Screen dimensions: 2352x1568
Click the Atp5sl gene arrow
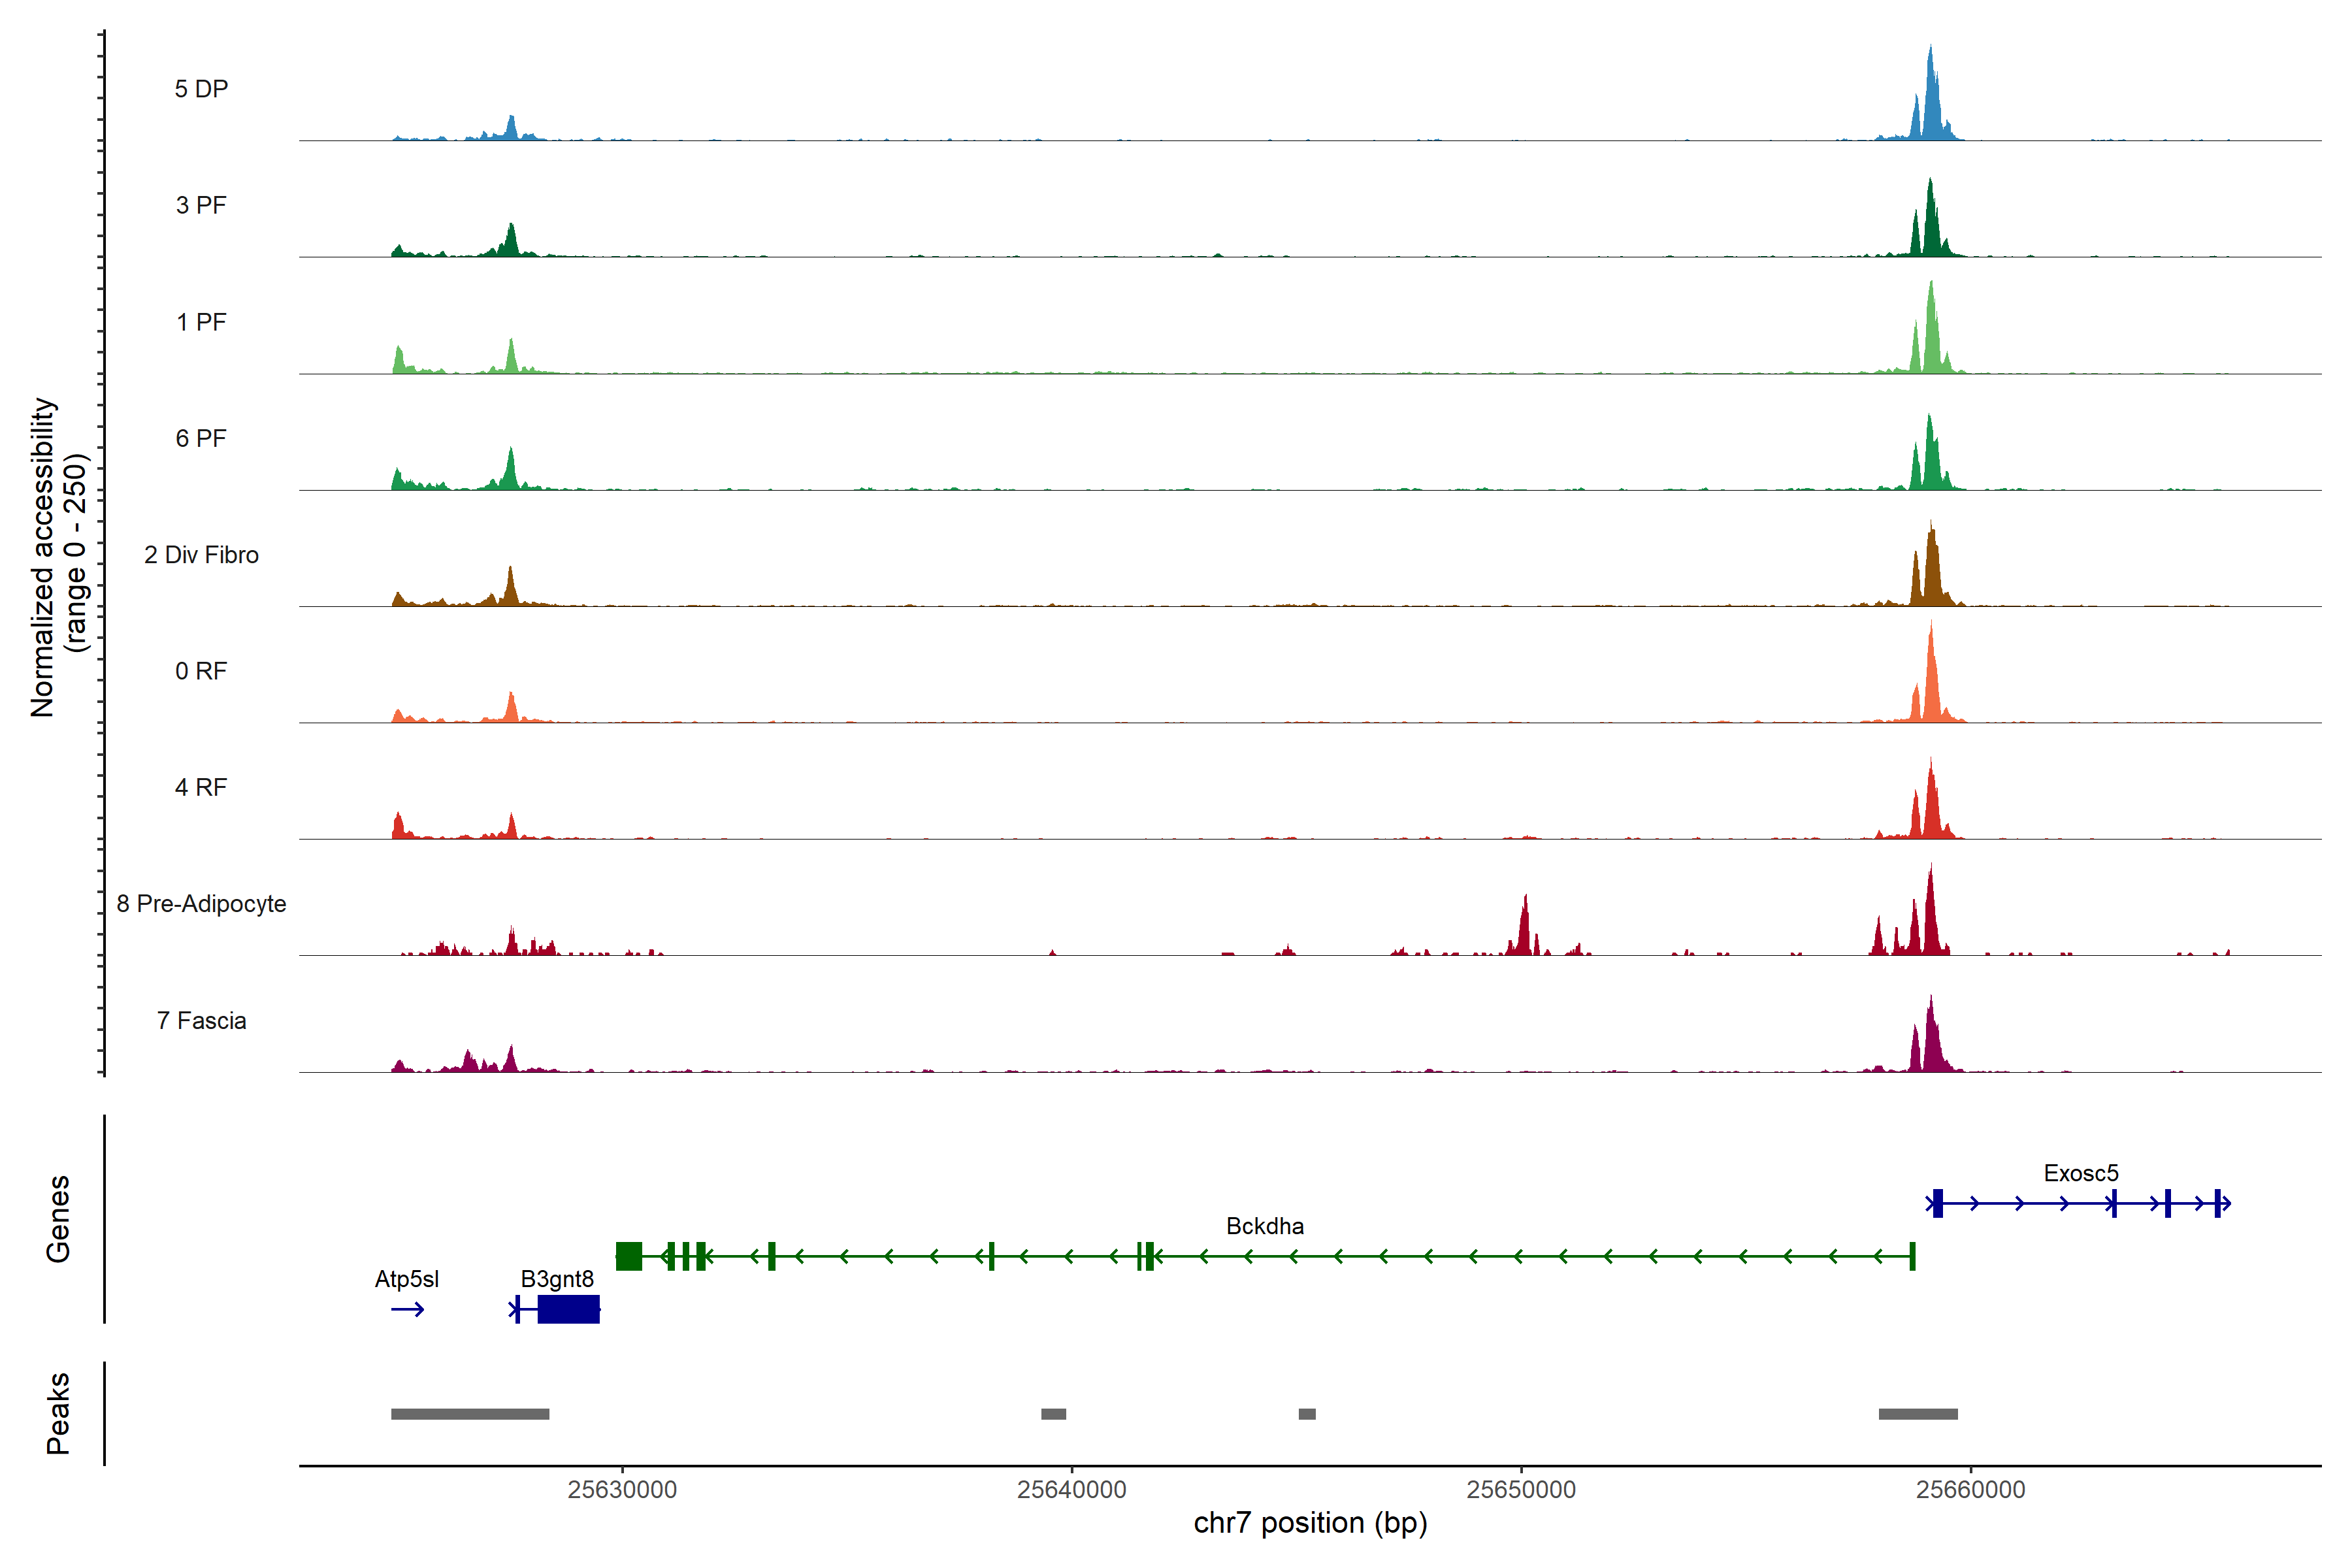407,1309
